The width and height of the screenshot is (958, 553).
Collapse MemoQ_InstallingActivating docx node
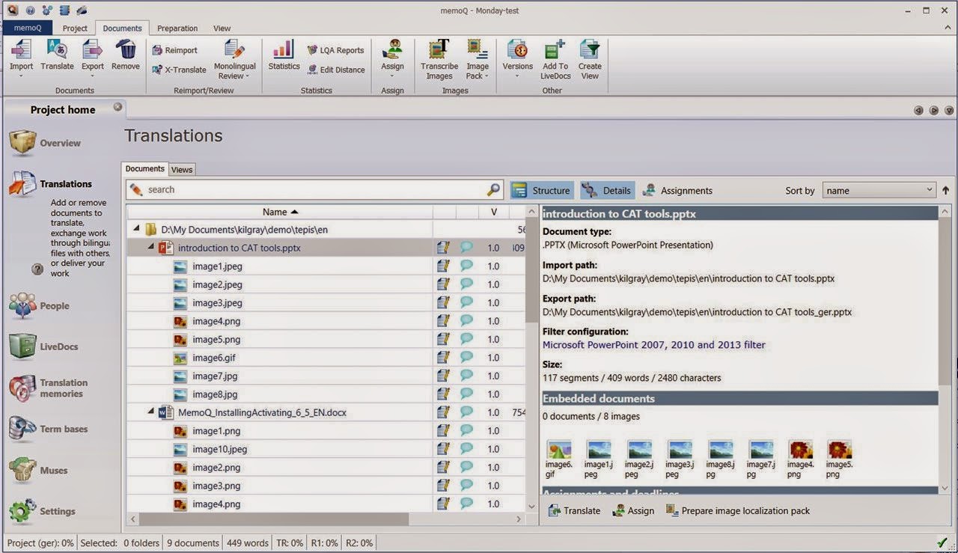[150, 412]
